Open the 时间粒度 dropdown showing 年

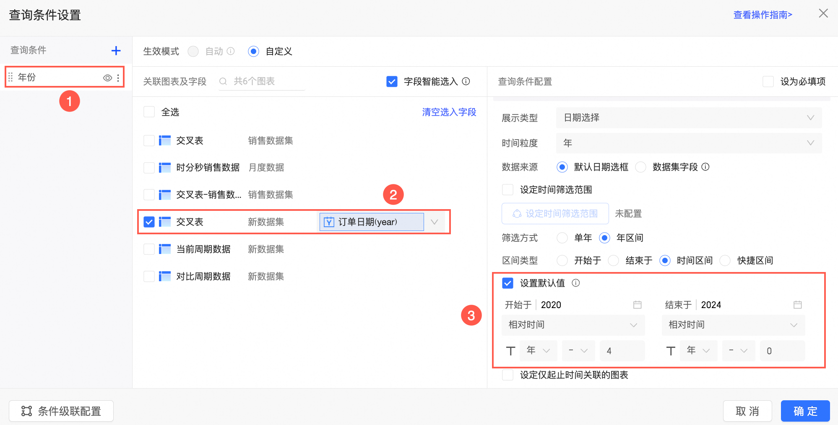[689, 143]
